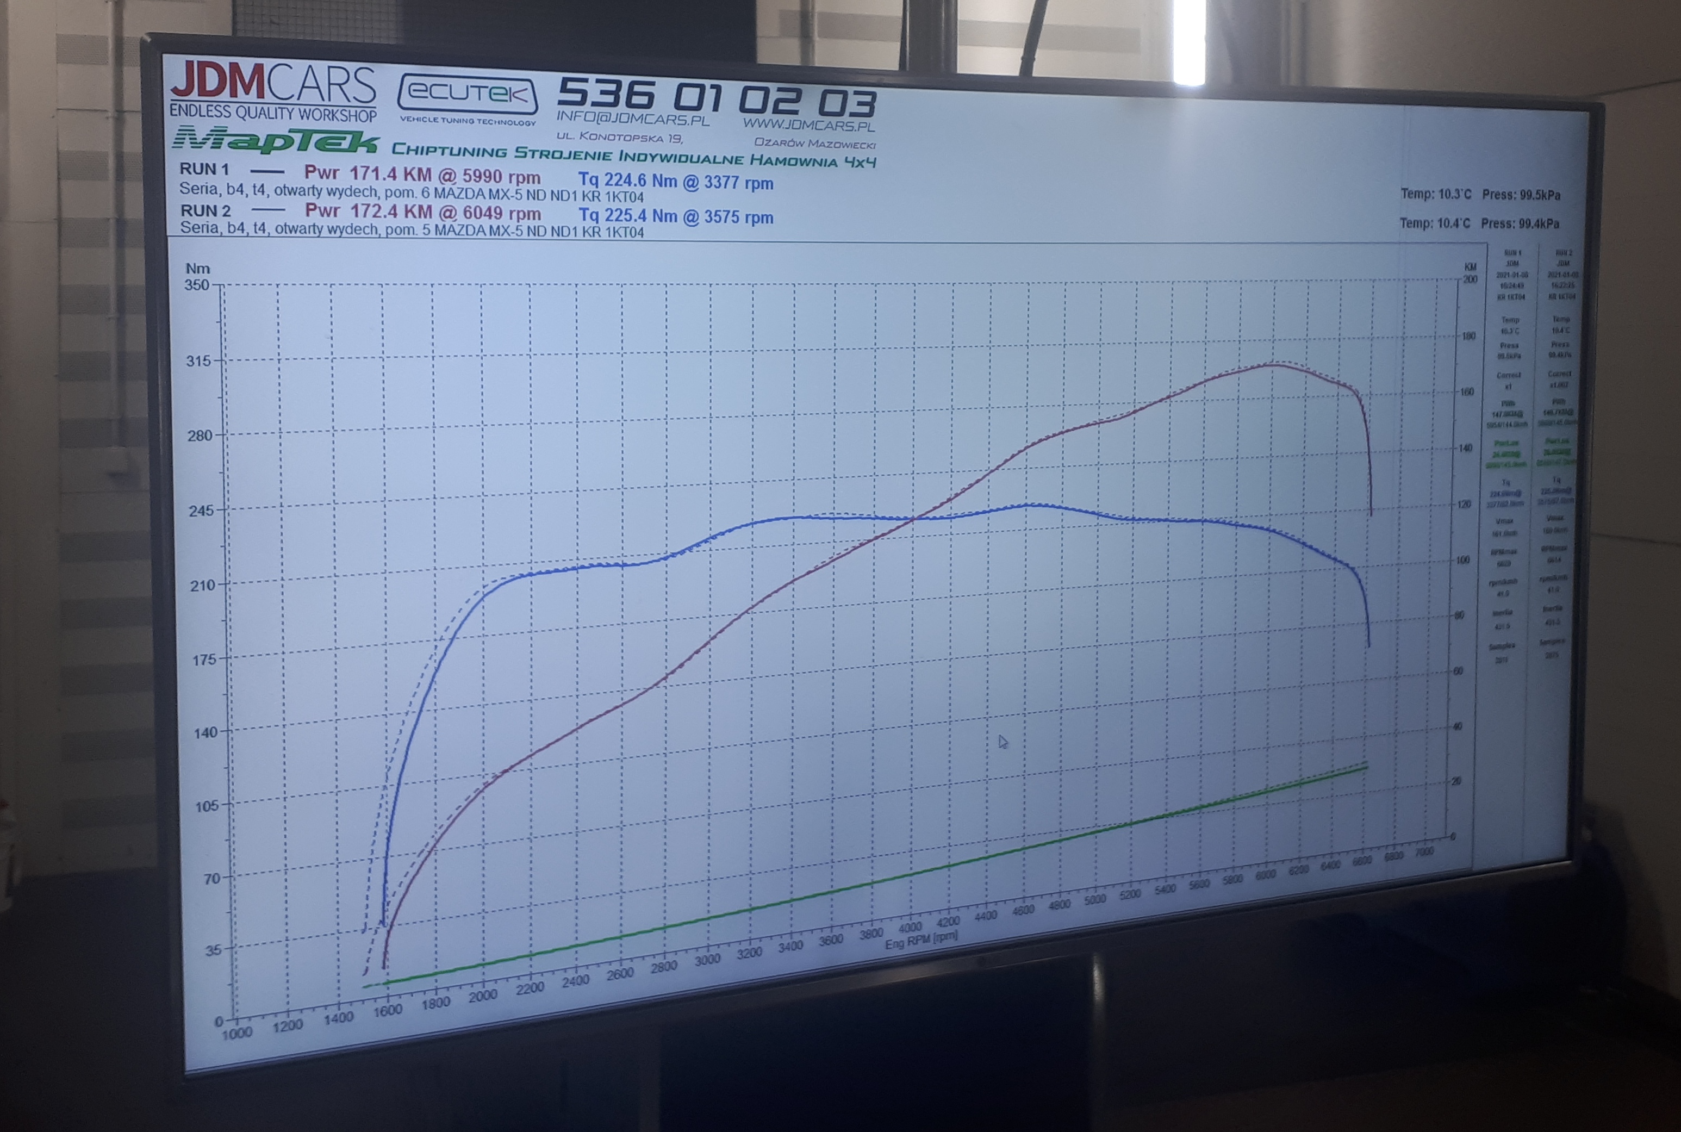Click the end of the green losses line

1366,767
